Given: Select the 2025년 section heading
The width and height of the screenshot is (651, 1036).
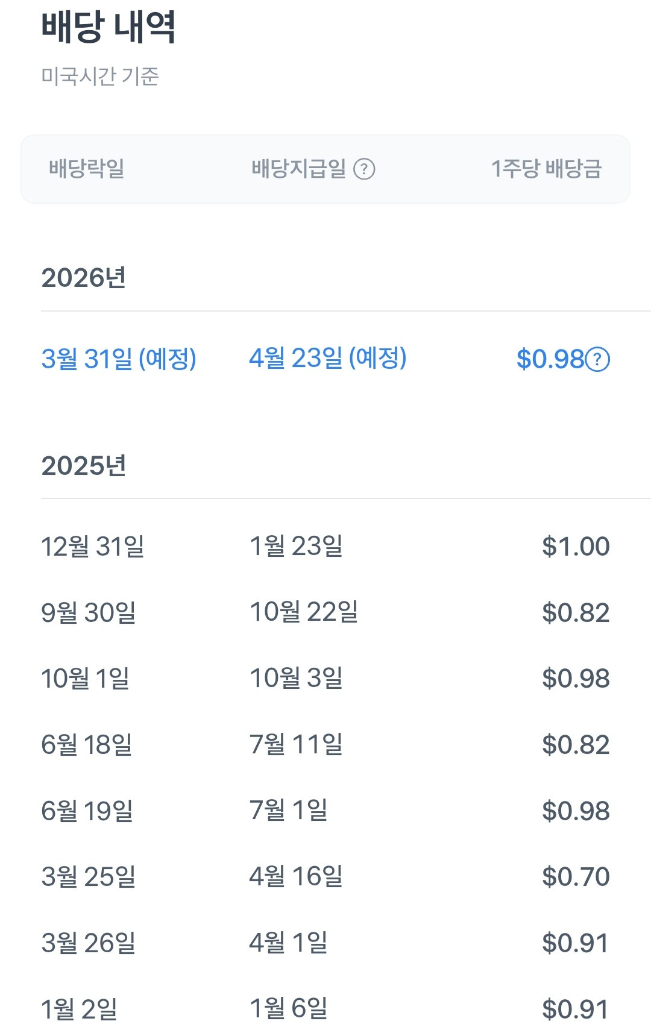Looking at the screenshot, I should pos(84,466).
